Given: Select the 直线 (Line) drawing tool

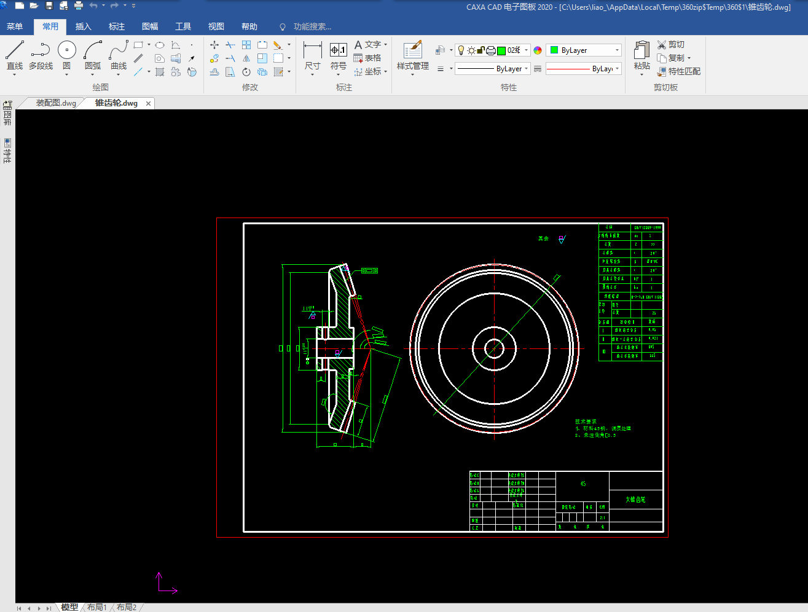Looking at the screenshot, I should coord(15,50).
